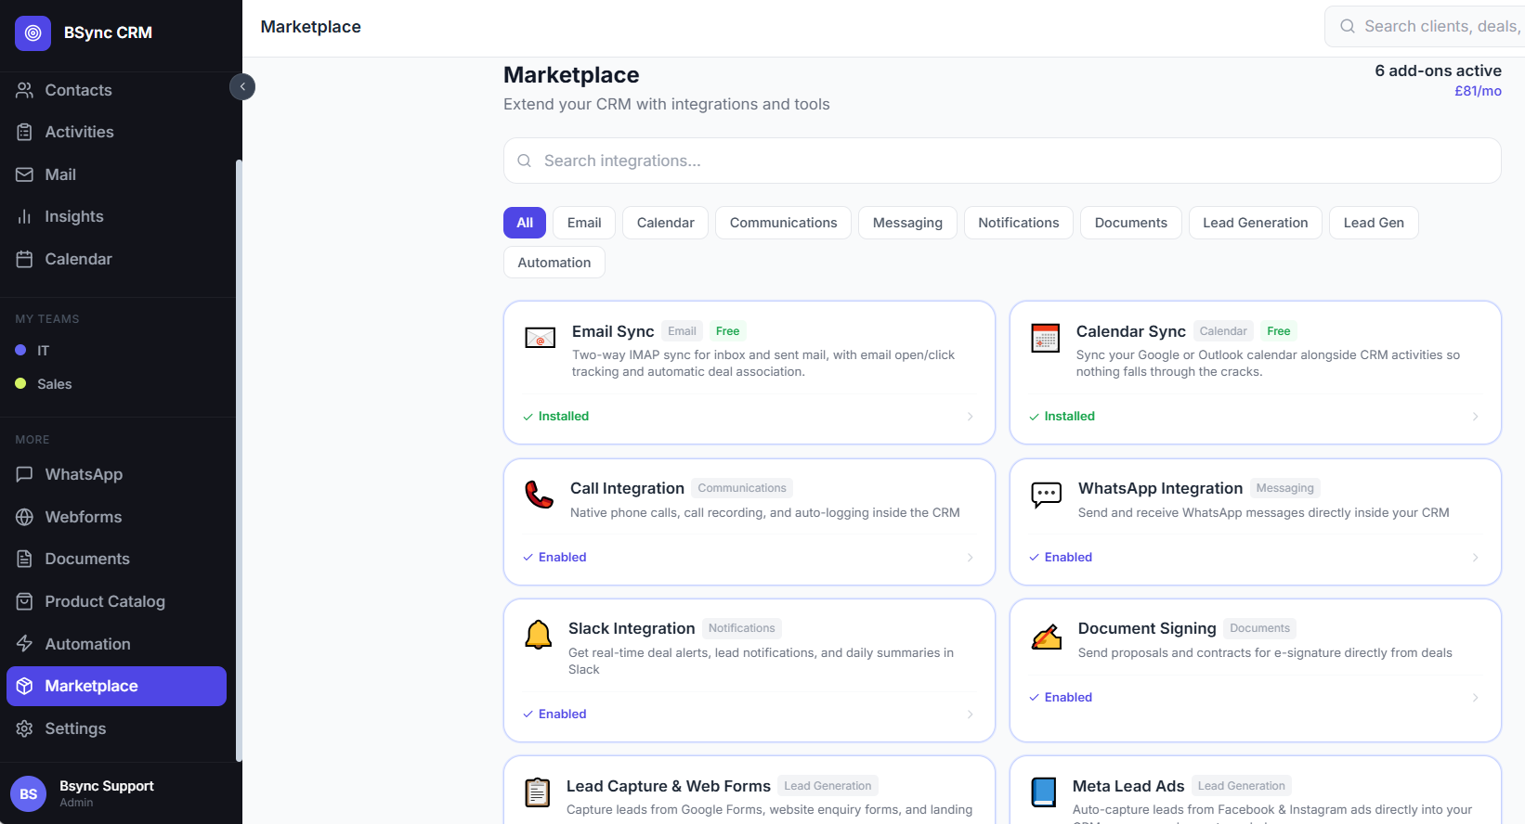The image size is (1525, 824).
Task: Select the All filter tab
Action: (525, 223)
